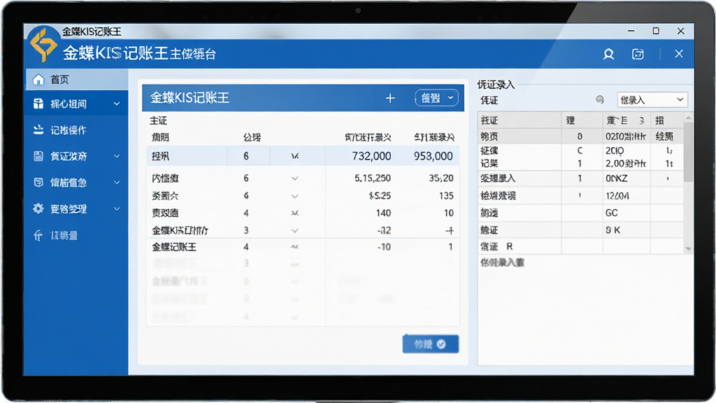Select the 732,000 amount cell
Image resolution: width=716 pixels, height=403 pixels.
[371, 156]
